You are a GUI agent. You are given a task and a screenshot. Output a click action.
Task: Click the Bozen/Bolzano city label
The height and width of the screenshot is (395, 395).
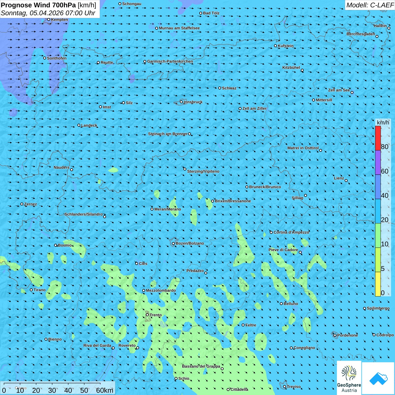pos(190,243)
